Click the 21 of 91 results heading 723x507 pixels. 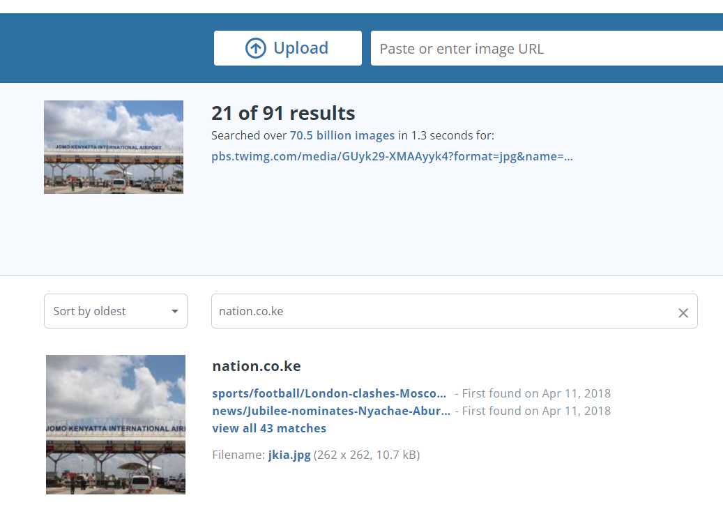coord(283,113)
